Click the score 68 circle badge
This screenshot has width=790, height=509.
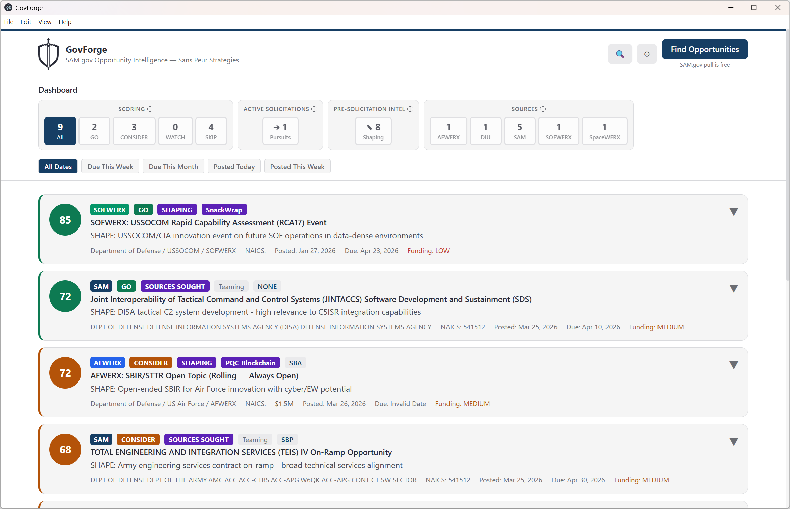pos(65,449)
